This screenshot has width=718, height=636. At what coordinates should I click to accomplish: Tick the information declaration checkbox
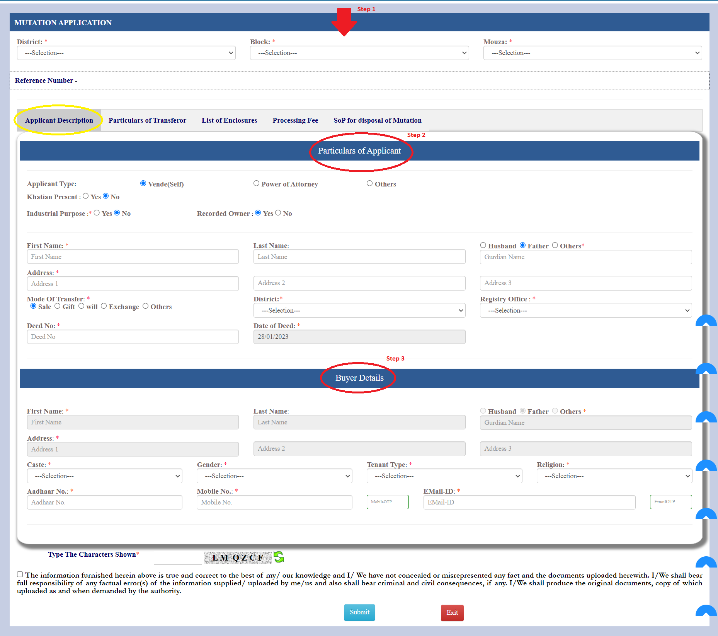(x=20, y=574)
